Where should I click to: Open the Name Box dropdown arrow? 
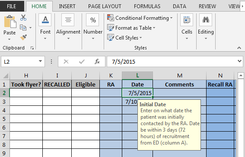point(40,61)
